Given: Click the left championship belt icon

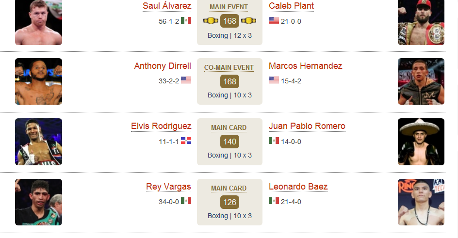Looking at the screenshot, I should (x=211, y=21).
